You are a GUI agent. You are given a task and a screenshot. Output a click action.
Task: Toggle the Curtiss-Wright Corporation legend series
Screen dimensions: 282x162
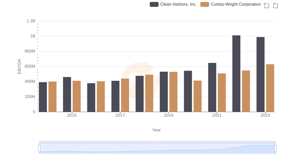pos(231,4)
